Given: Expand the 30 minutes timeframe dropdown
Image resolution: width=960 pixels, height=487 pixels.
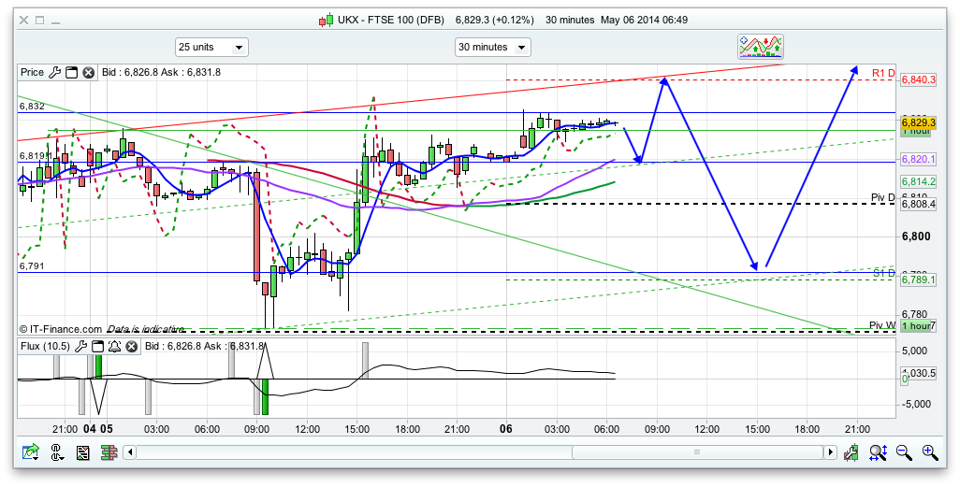Looking at the screenshot, I should pos(492,47).
